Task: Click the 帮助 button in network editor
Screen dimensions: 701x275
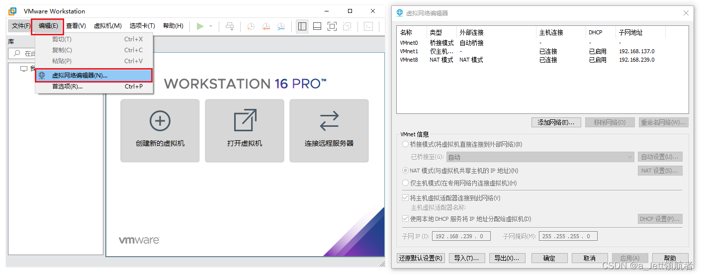Action: pos(670,258)
